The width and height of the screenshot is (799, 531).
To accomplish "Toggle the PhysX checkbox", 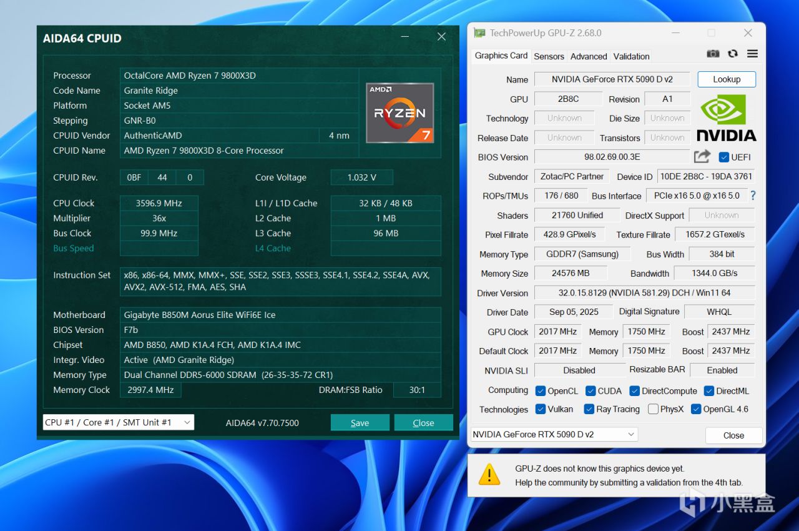I will (653, 409).
